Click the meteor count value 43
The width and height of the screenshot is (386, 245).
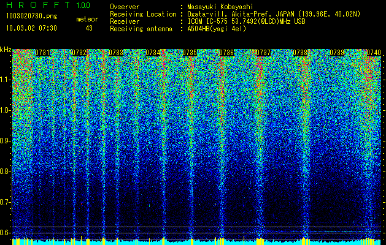click(x=89, y=28)
